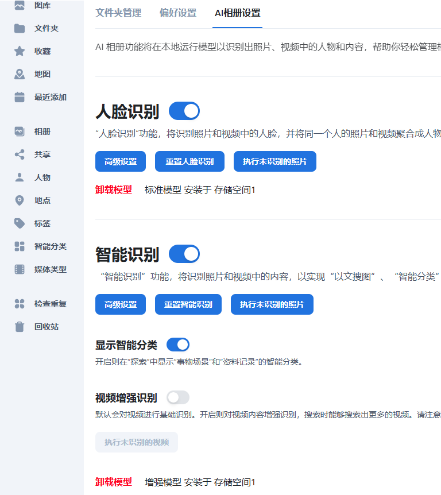Go to 共享 in the sidebar

click(x=42, y=154)
